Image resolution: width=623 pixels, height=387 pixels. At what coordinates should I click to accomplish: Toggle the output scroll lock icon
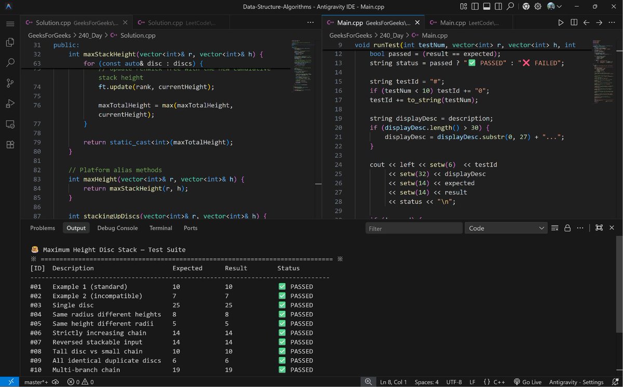(567, 228)
